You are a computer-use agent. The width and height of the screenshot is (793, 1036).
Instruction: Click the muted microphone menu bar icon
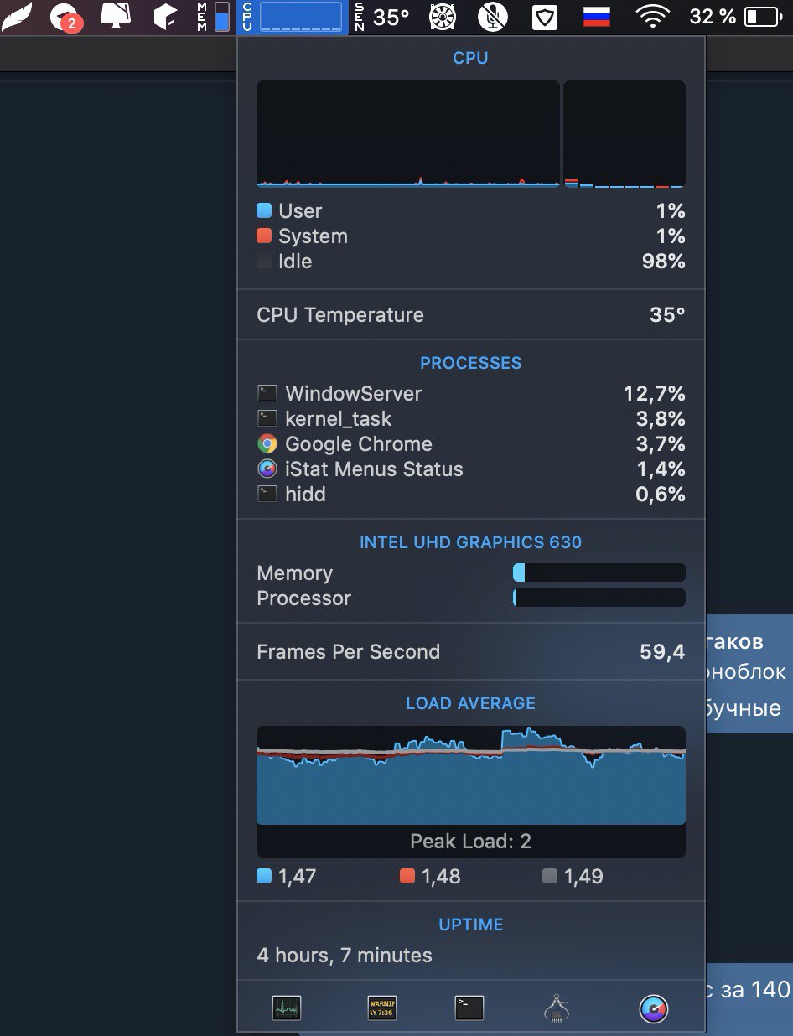tap(493, 17)
